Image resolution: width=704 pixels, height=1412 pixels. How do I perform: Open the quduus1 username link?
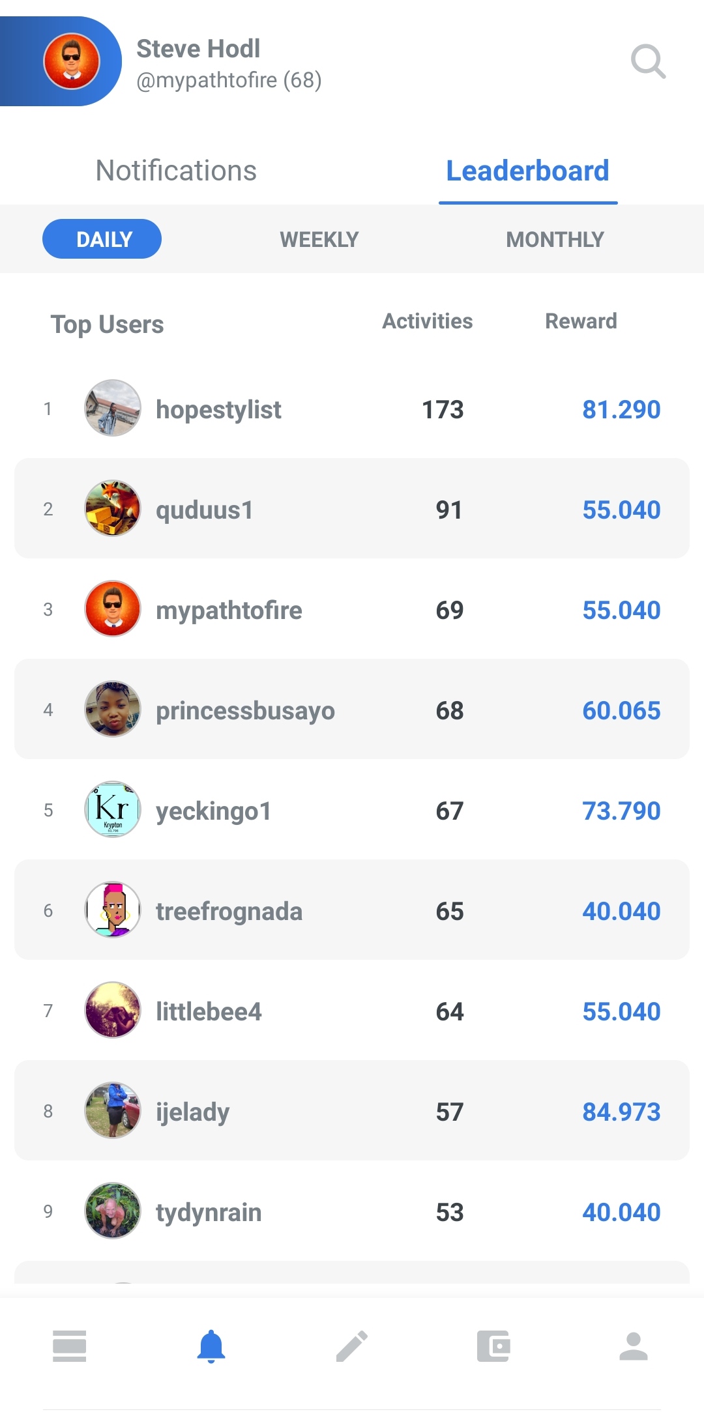click(x=204, y=510)
